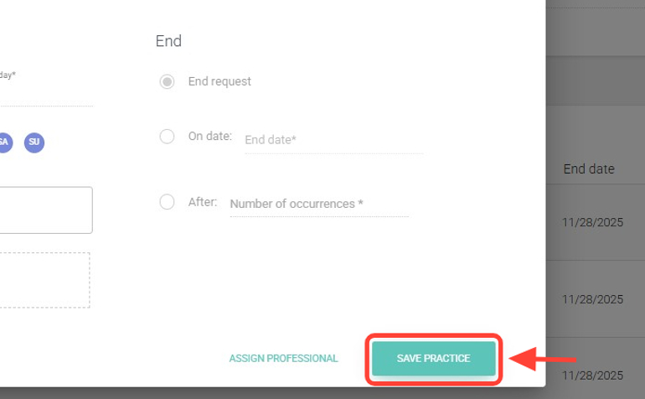Click the On date label text
This screenshot has height=399, width=645.
(209, 136)
